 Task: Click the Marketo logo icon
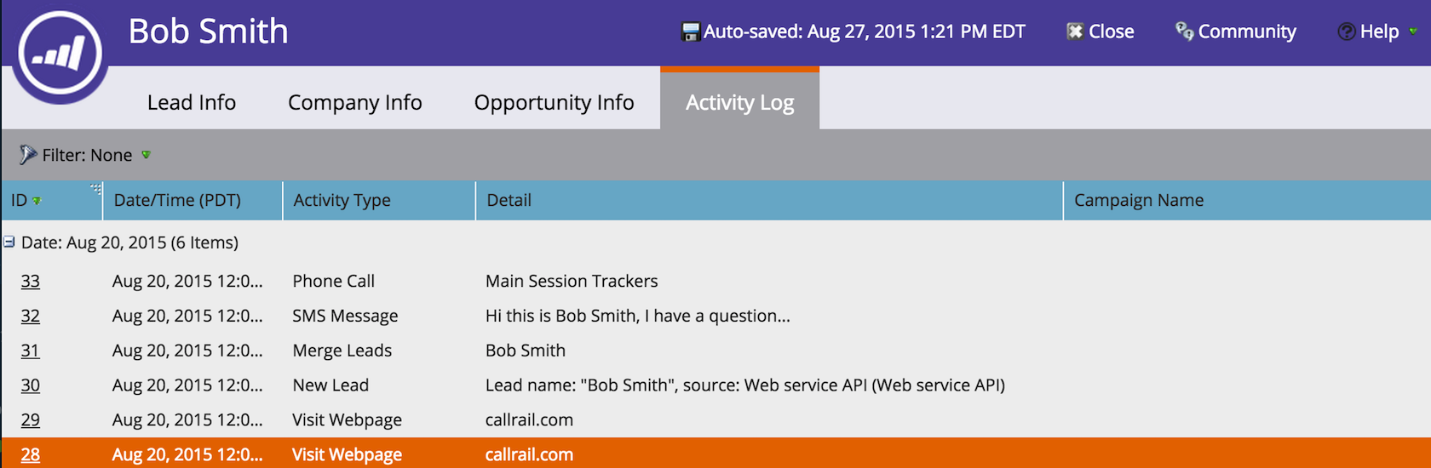60,53
